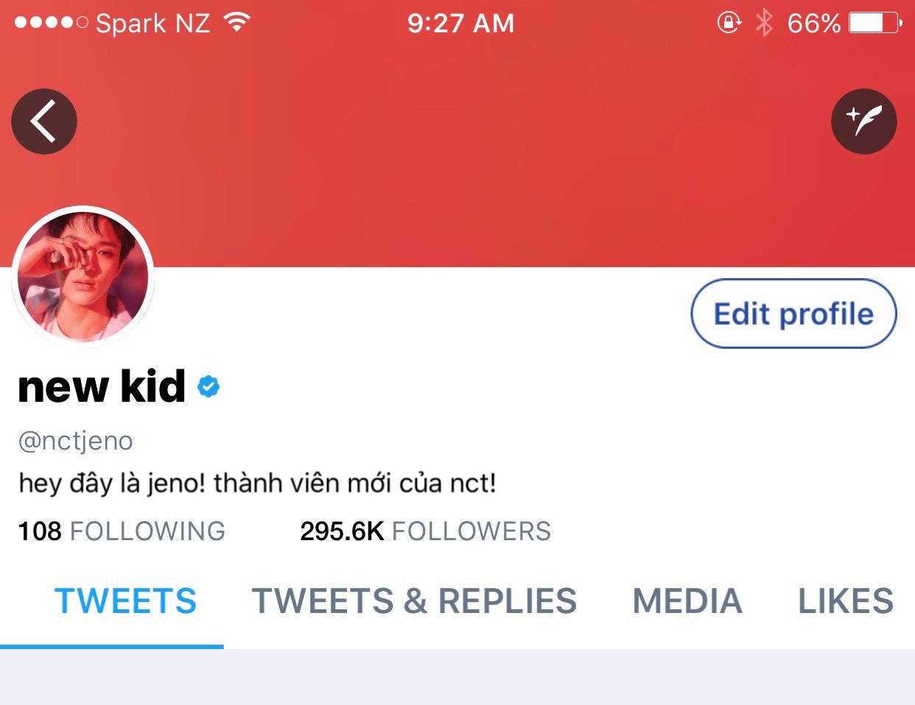The height and width of the screenshot is (705, 915).
Task: Open the Tweets & Replies tab
Action: [x=414, y=601]
